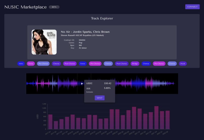Pick the blue Chorus chip after Bridge

(x=146, y=63)
